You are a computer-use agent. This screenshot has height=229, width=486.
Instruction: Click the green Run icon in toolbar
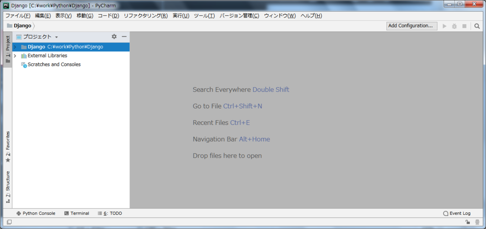coord(444,26)
